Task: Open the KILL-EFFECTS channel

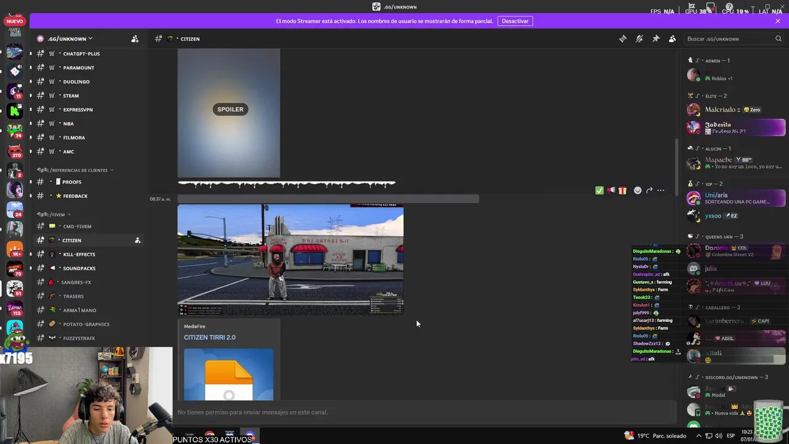Action: click(x=79, y=254)
